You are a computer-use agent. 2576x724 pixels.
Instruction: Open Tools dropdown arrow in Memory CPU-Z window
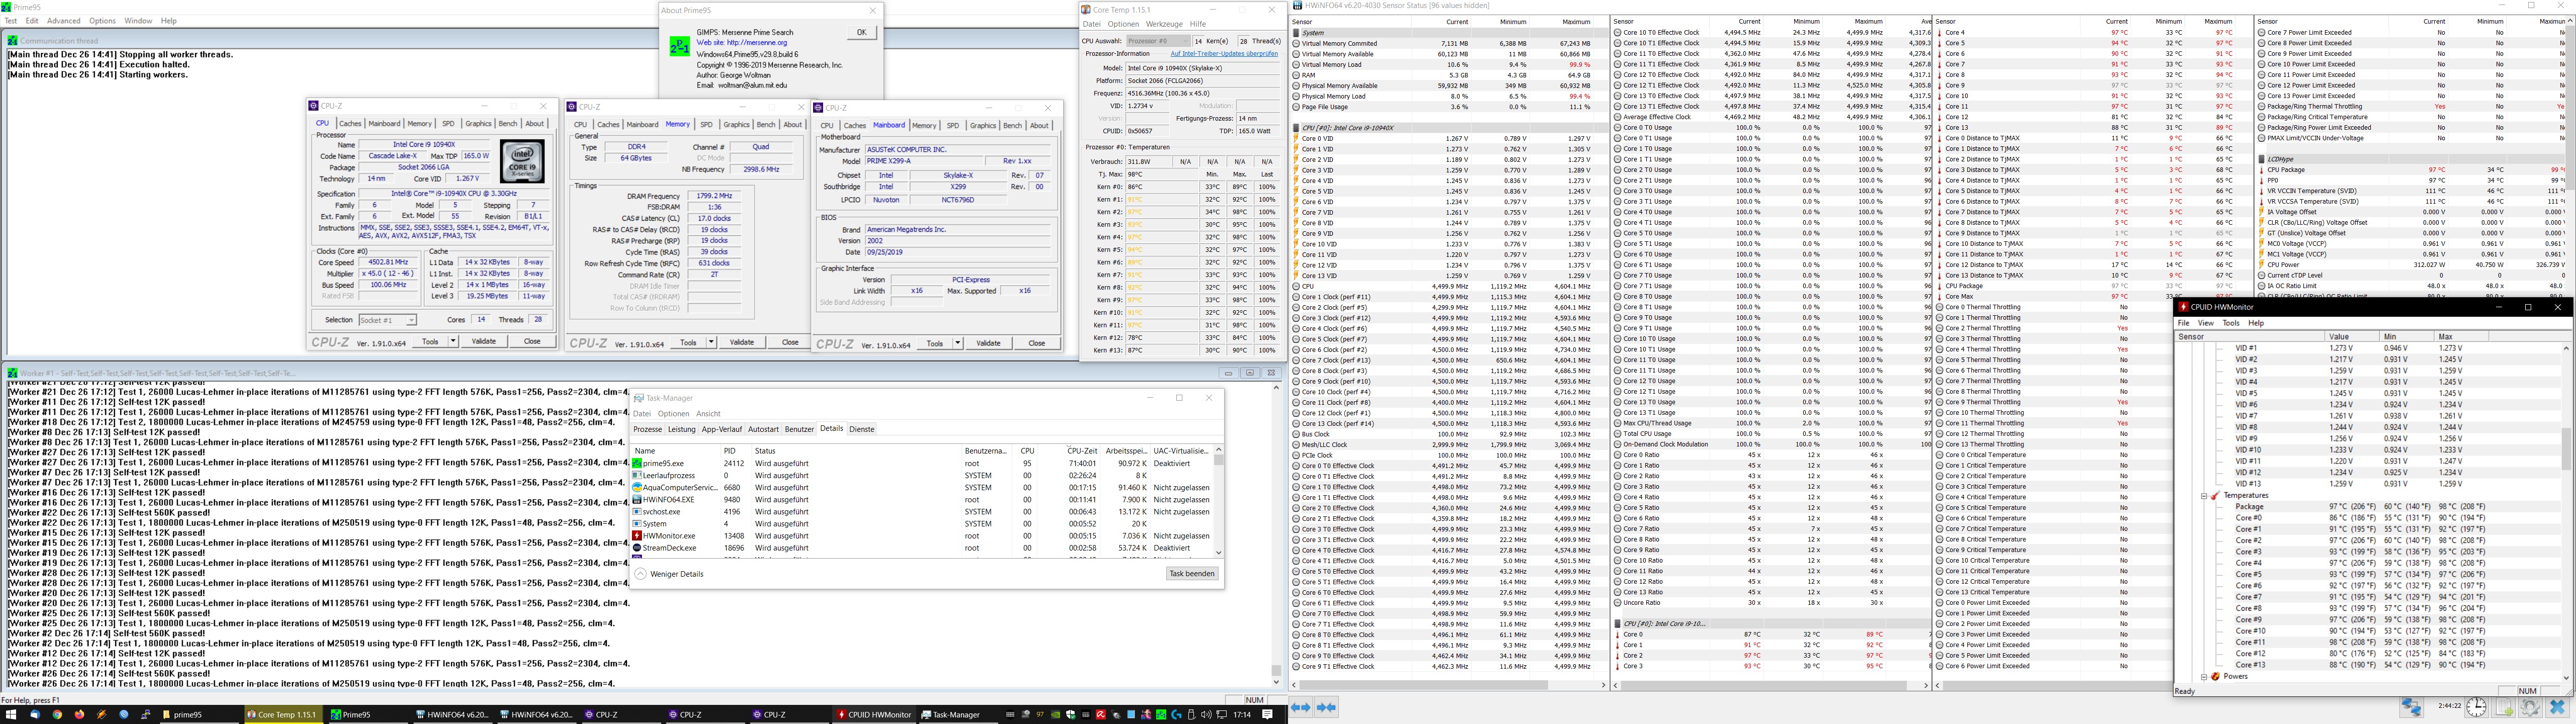(x=711, y=343)
